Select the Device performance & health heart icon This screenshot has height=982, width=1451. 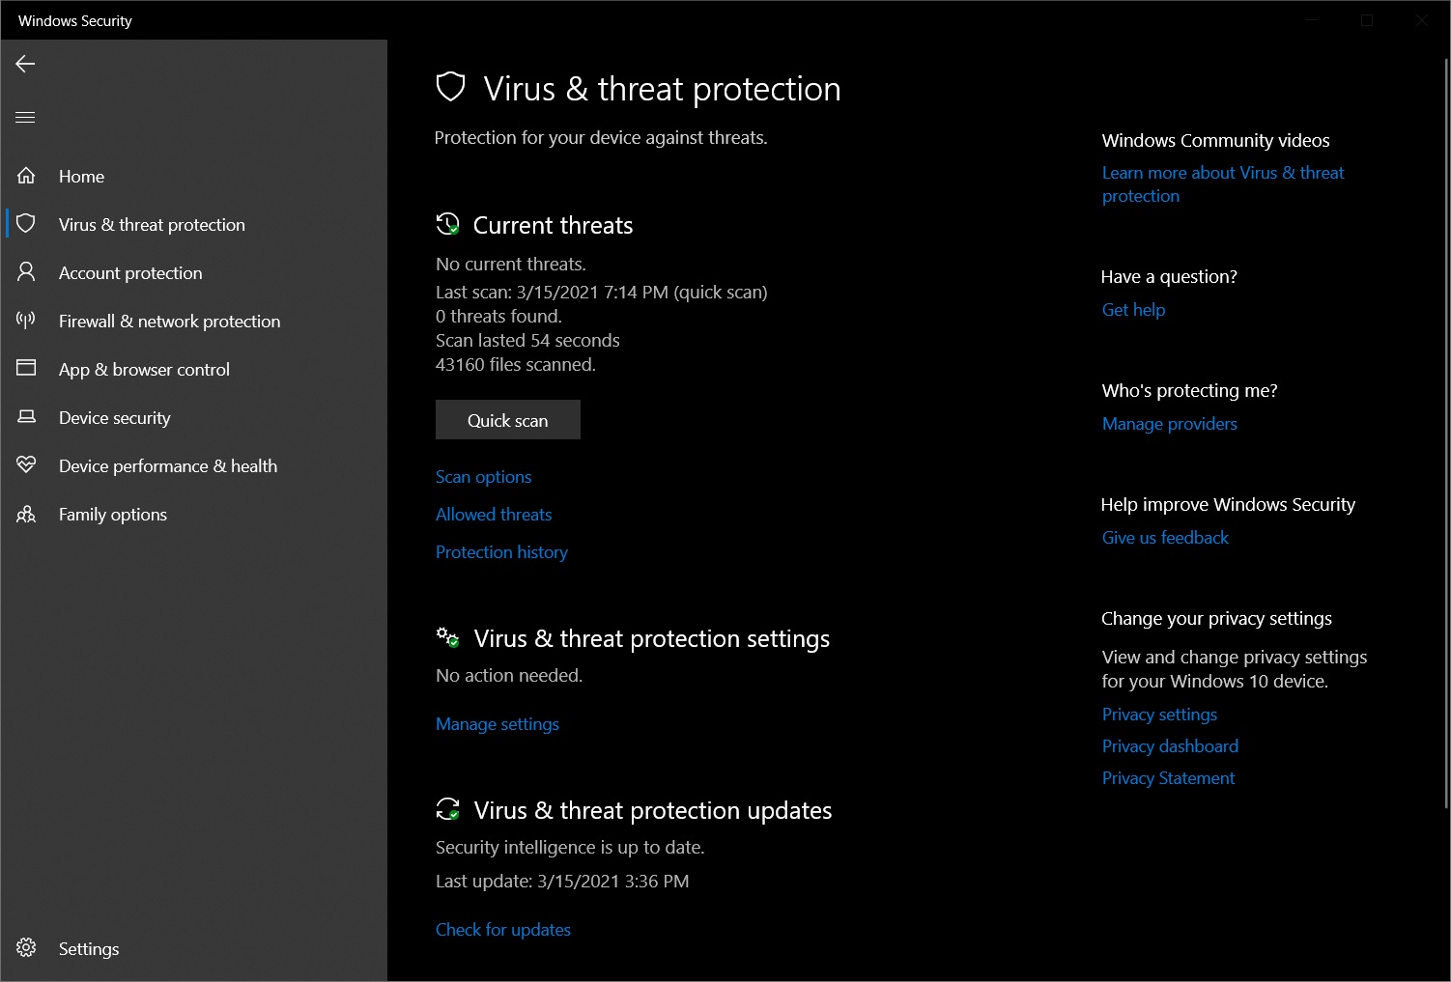tap(25, 464)
